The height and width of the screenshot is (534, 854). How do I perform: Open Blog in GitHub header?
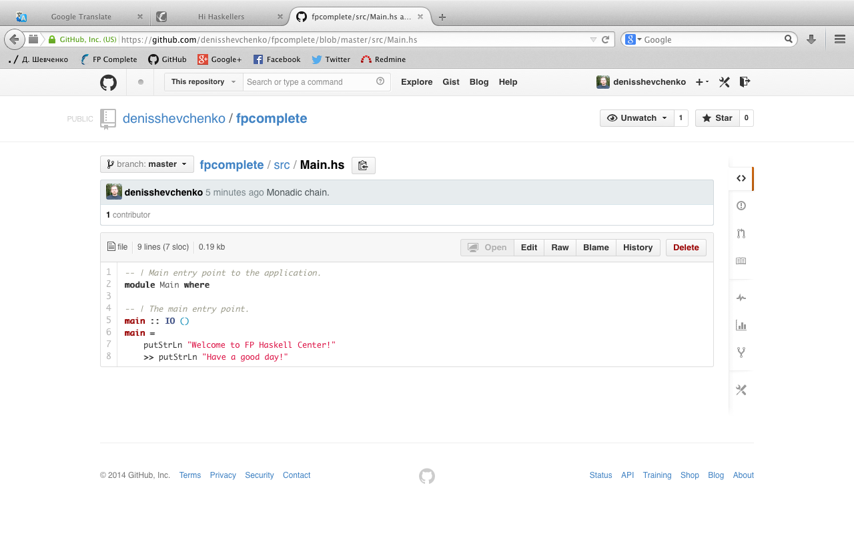[479, 82]
